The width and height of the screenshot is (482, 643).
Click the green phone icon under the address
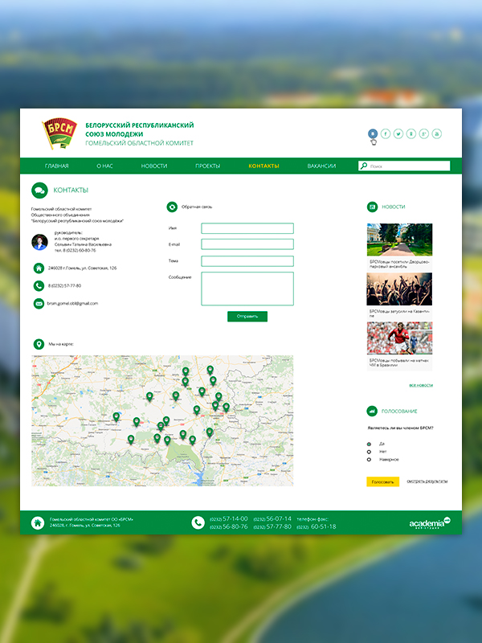coord(38,285)
